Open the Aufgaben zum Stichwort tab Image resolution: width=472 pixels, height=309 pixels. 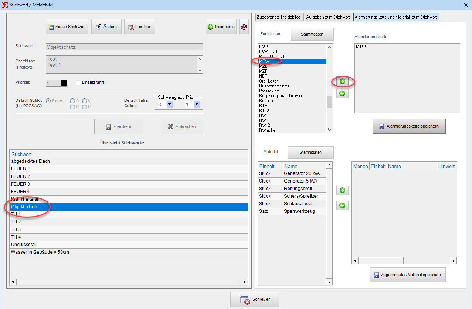pos(328,17)
